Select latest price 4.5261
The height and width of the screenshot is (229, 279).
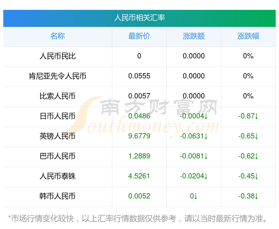[x=139, y=176]
